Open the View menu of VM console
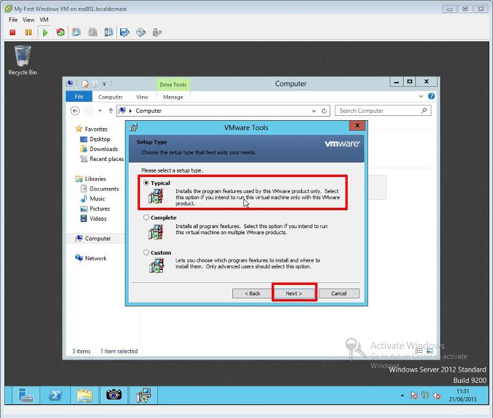The height and width of the screenshot is (418, 493). pyautogui.click(x=28, y=20)
